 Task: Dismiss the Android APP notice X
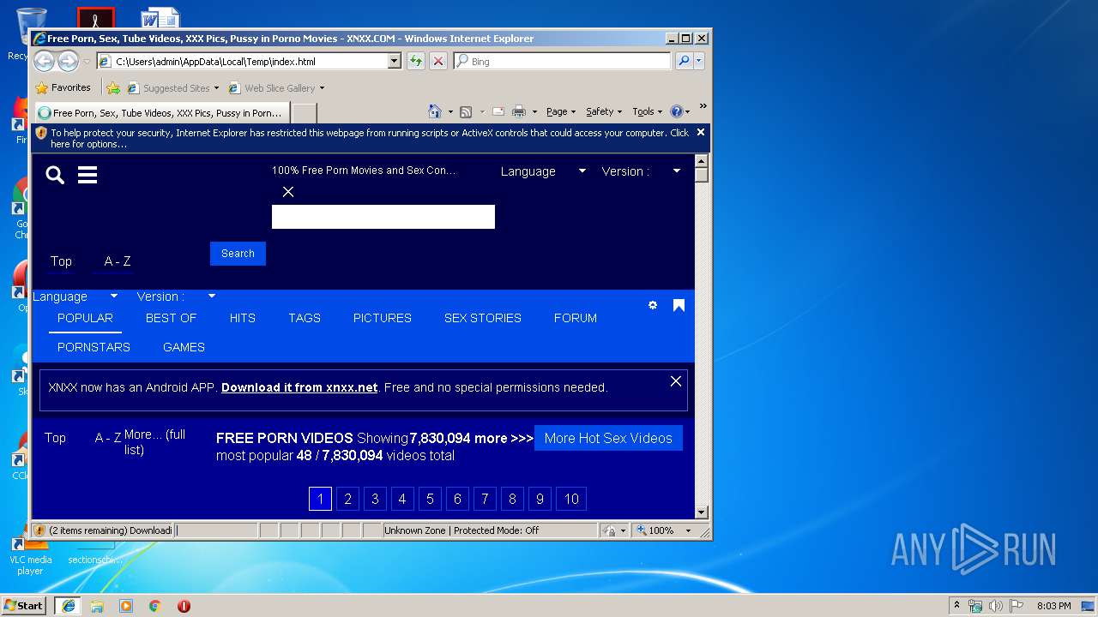pyautogui.click(x=676, y=381)
